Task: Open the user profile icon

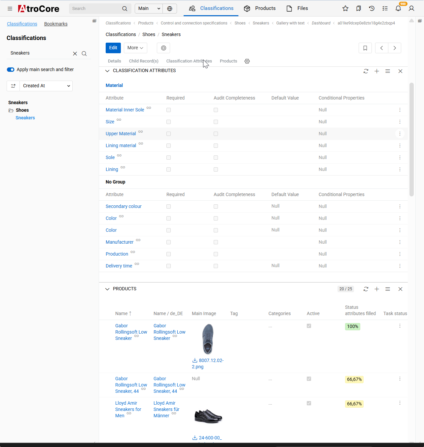Action: click(x=411, y=9)
